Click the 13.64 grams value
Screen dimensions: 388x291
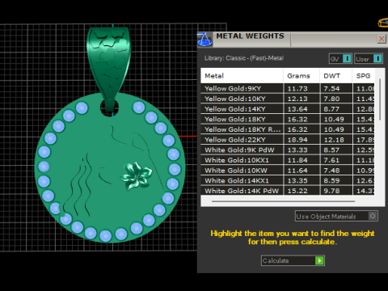pos(297,109)
